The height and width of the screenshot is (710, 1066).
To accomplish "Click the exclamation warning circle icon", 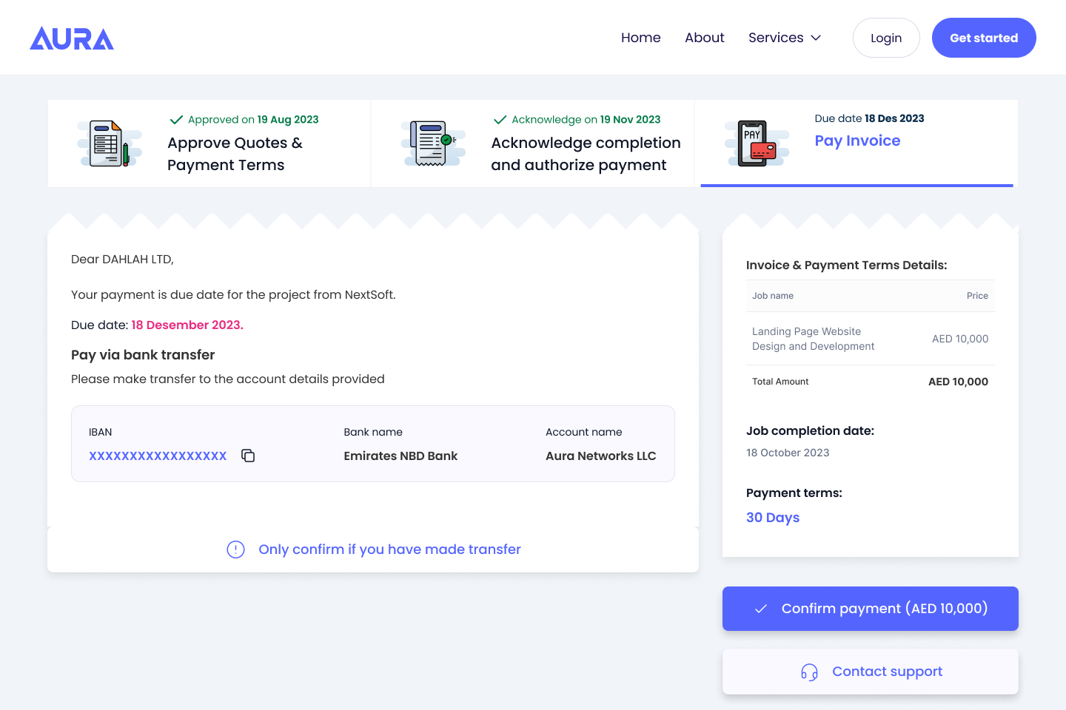I will pyautogui.click(x=235, y=550).
